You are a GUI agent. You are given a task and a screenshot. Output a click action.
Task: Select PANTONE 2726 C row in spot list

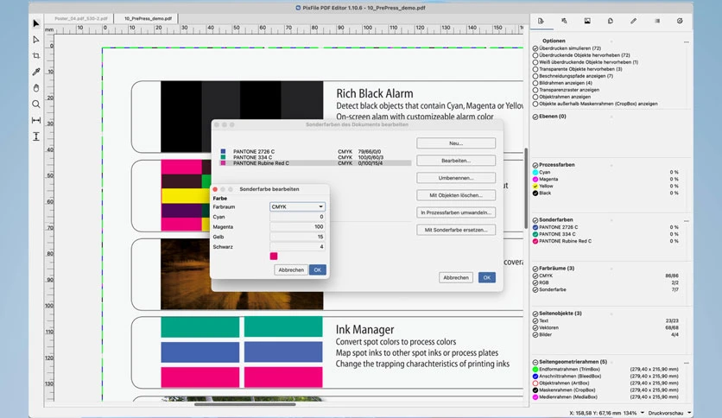tap(315, 151)
